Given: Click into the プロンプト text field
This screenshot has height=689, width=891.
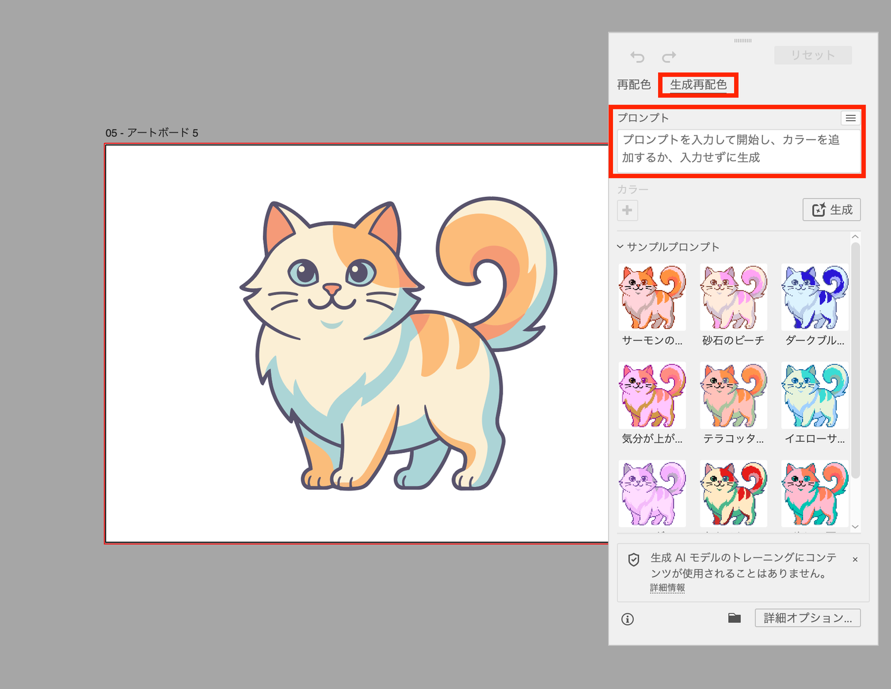Looking at the screenshot, I should pos(739,151).
